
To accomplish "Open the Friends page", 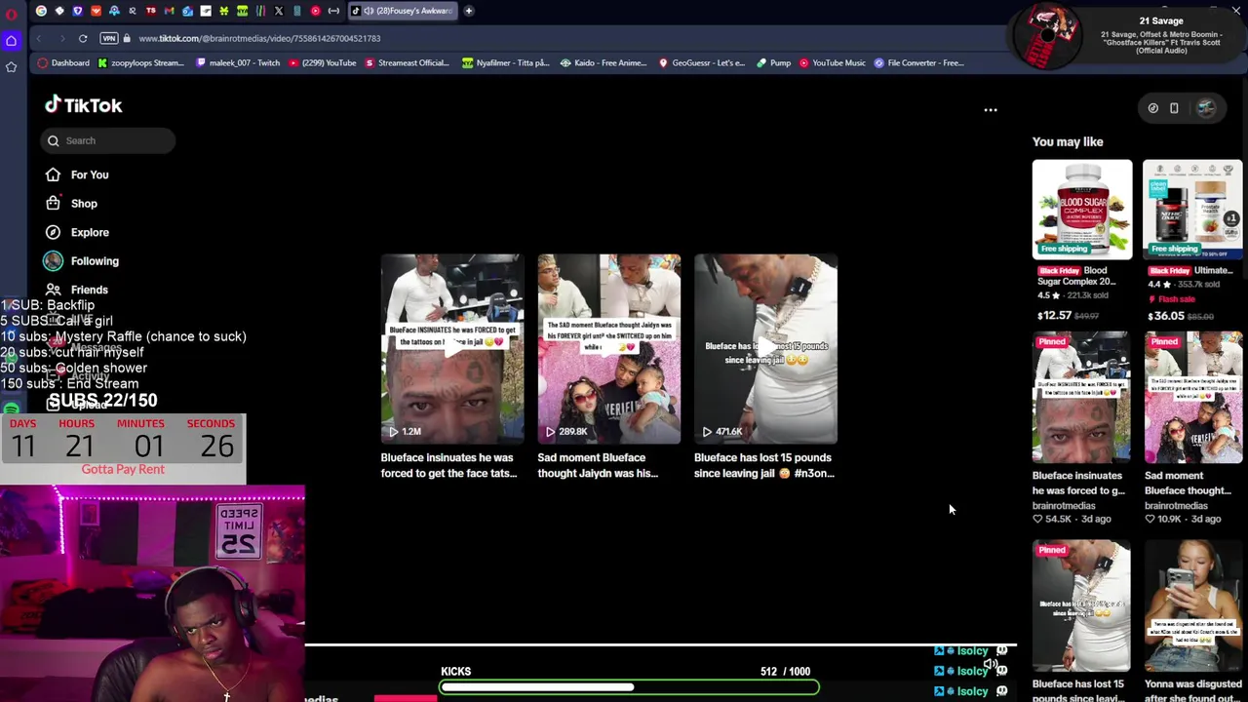I will click(89, 290).
